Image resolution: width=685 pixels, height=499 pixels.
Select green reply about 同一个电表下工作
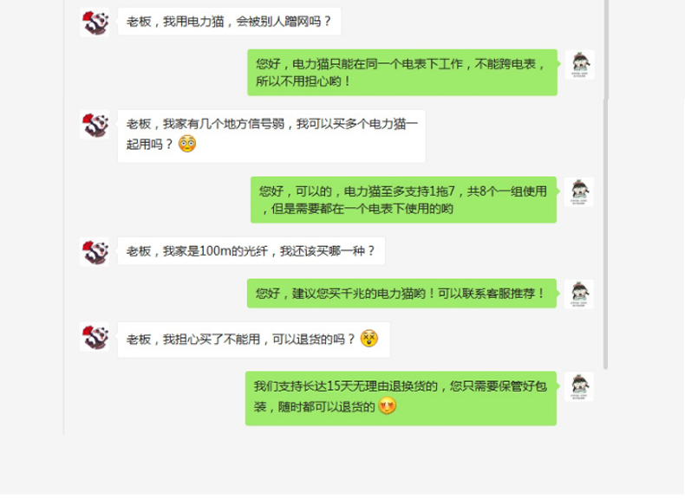(x=402, y=73)
